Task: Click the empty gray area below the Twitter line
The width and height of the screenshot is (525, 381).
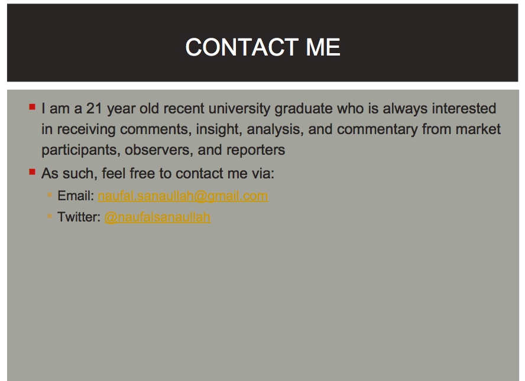Action: (263, 301)
